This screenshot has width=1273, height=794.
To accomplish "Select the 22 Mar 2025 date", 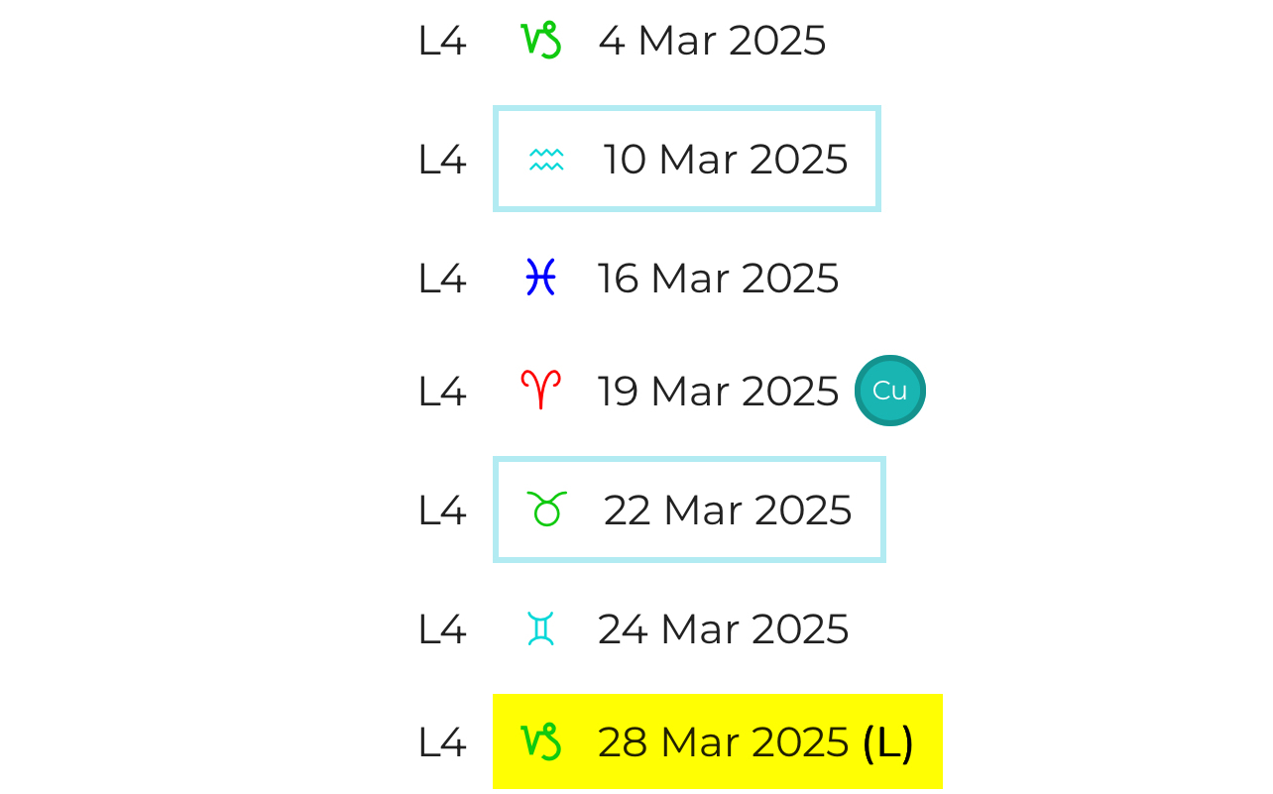I will [728, 510].
